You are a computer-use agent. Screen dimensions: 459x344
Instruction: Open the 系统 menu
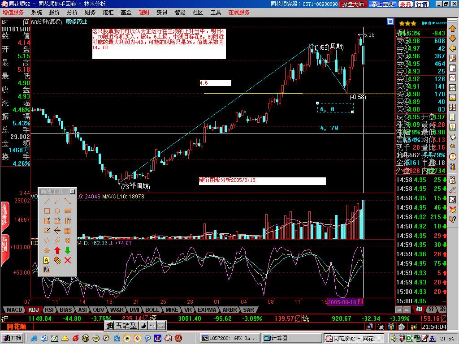pyautogui.click(x=37, y=13)
